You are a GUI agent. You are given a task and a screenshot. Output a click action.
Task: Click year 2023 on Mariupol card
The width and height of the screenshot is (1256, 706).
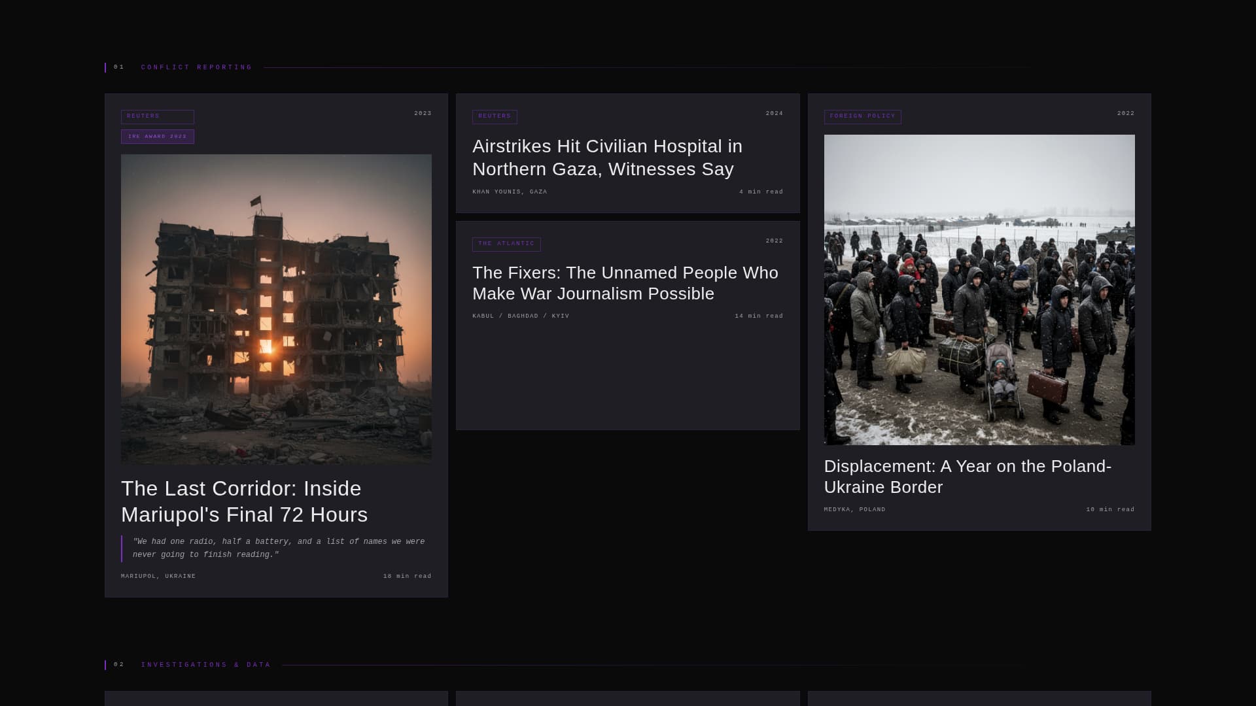pos(423,114)
